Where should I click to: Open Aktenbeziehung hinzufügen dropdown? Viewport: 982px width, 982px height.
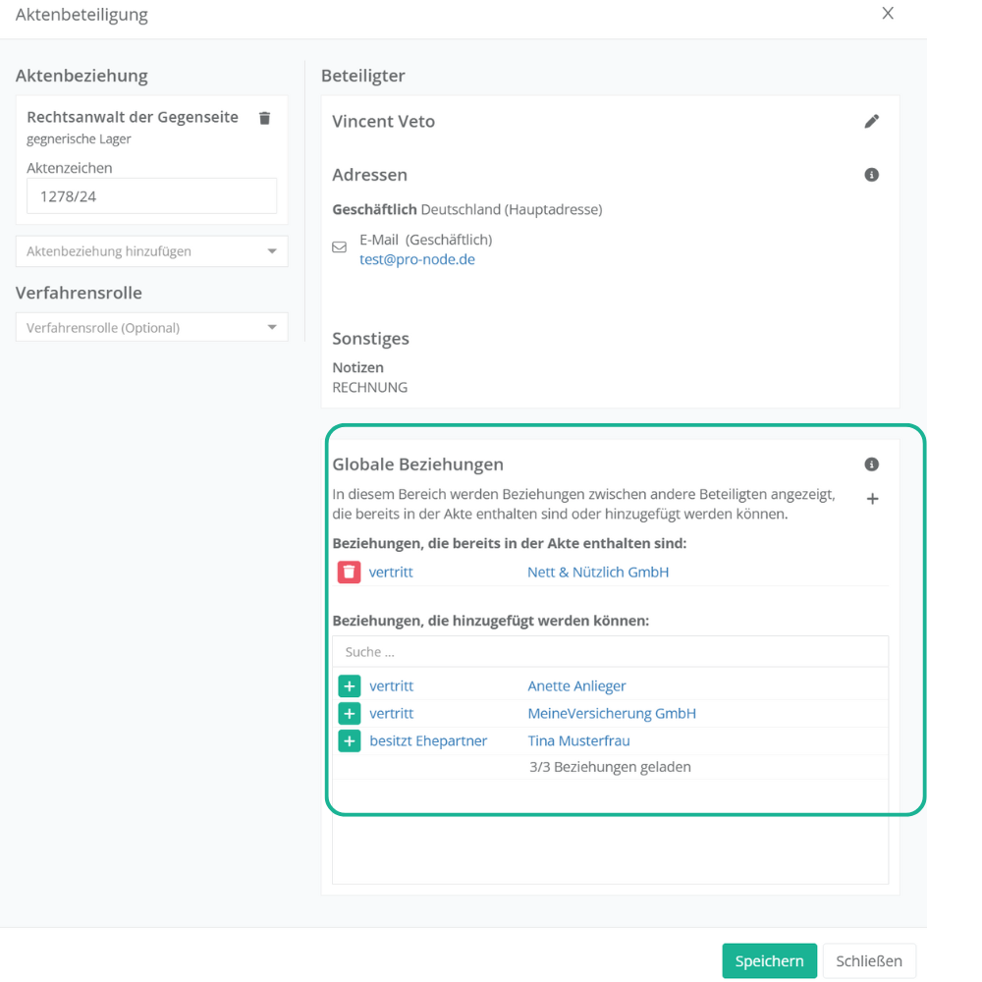coord(152,251)
